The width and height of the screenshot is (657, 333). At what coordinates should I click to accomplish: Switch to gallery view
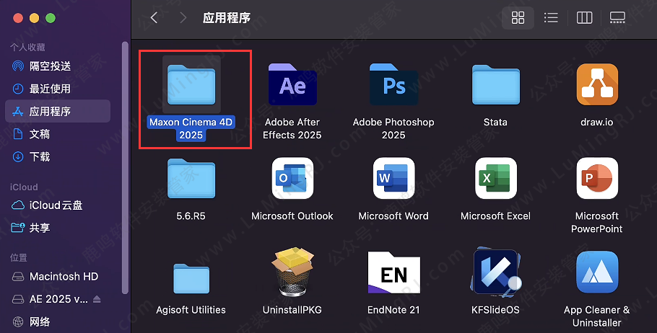point(617,17)
